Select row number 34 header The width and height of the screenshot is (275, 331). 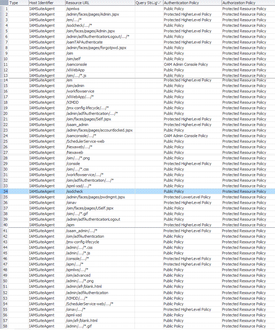[4, 191]
